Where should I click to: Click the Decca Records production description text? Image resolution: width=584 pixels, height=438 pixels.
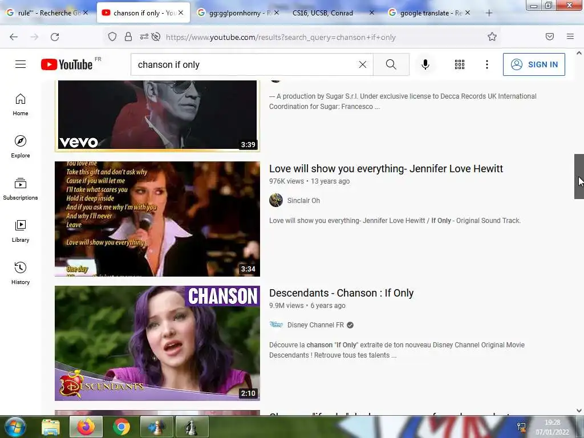point(403,102)
